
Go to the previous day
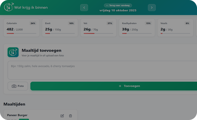pos(84,8)
